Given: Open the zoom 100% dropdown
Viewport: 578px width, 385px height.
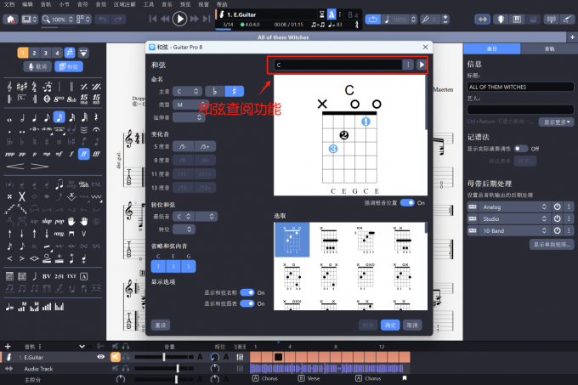Looking at the screenshot, I should [58, 20].
